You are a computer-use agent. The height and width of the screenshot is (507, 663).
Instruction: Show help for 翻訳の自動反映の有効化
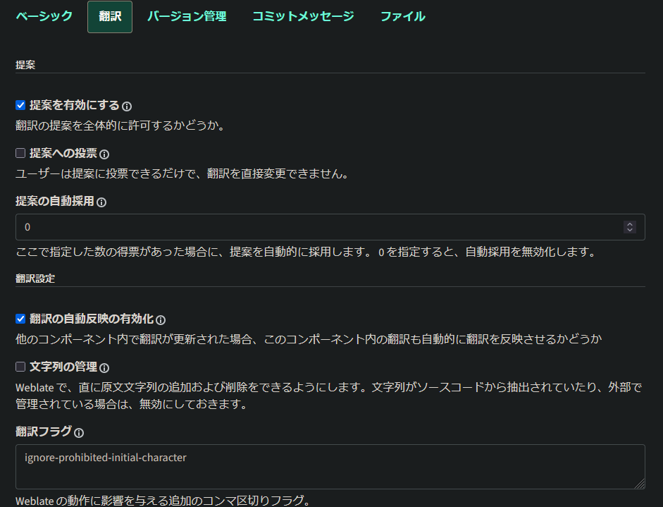(161, 320)
